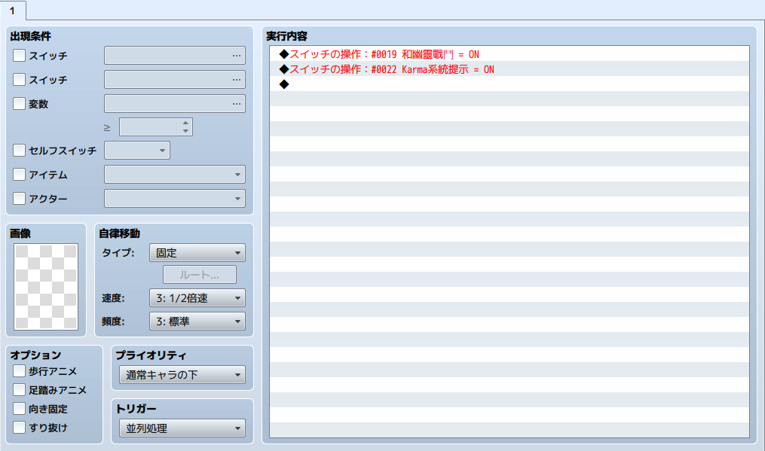Tick the 変数 condition checkbox
This screenshot has height=451, width=765.
[x=19, y=103]
